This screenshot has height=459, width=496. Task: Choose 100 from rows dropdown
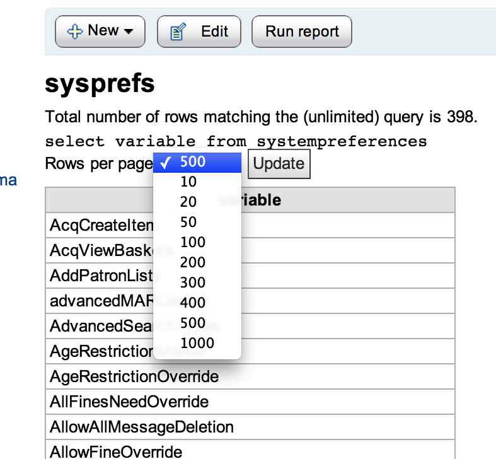(x=192, y=242)
